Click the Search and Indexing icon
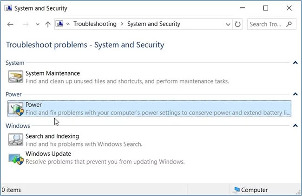This screenshot has height=196, width=302. coord(15,140)
